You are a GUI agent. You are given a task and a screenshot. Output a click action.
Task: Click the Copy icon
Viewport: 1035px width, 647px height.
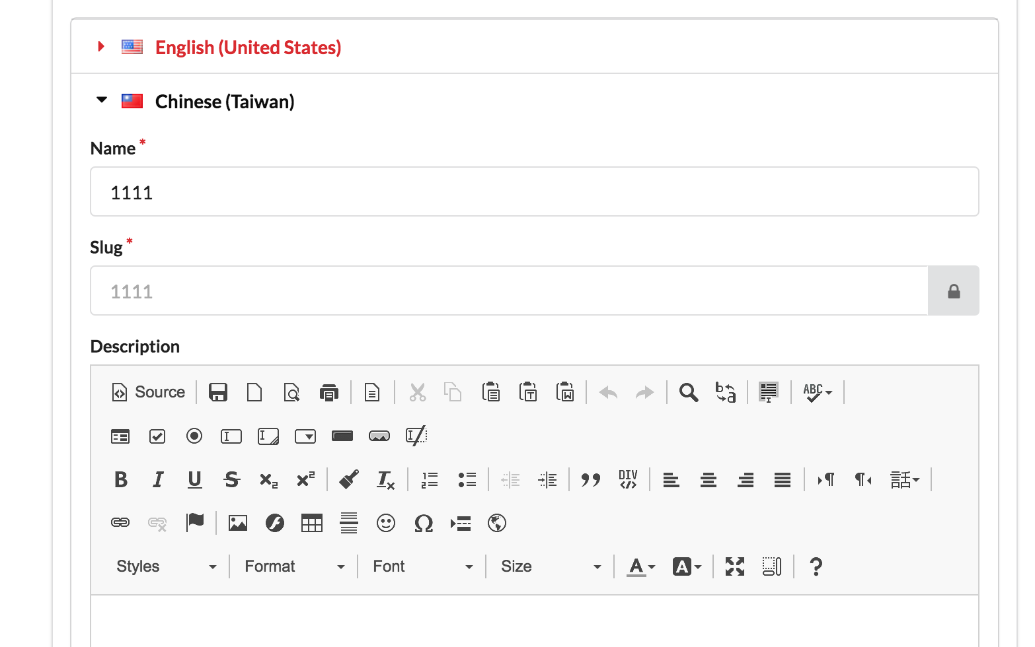[453, 392]
